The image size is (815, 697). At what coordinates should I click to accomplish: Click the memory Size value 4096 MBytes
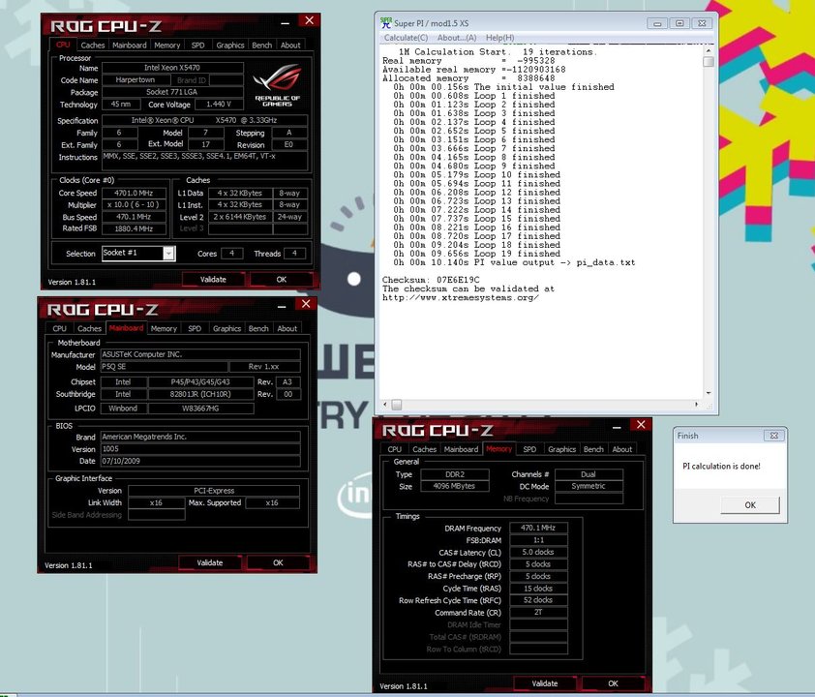pos(454,486)
